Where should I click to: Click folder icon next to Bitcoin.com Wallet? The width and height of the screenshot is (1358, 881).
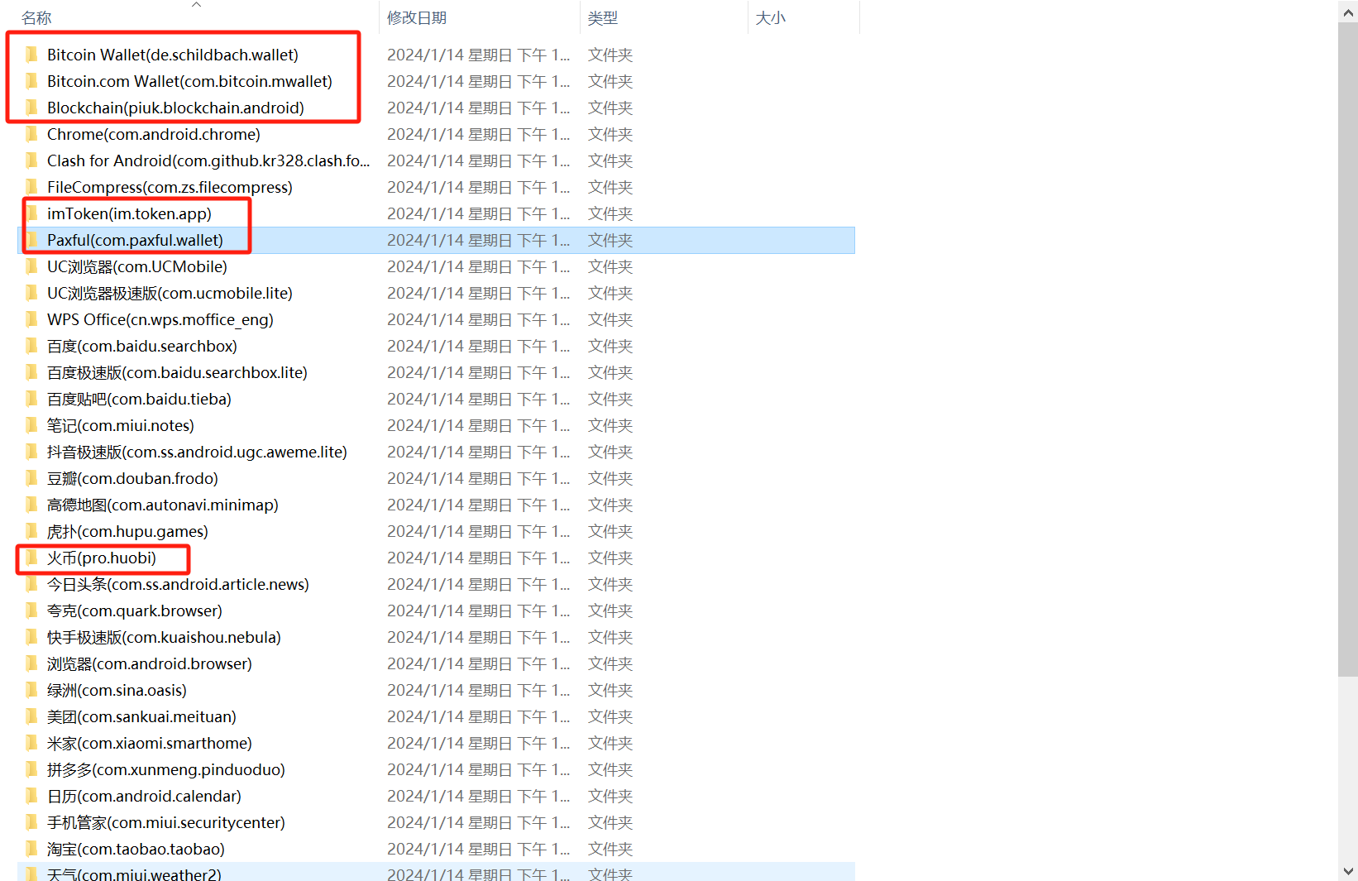click(x=31, y=81)
